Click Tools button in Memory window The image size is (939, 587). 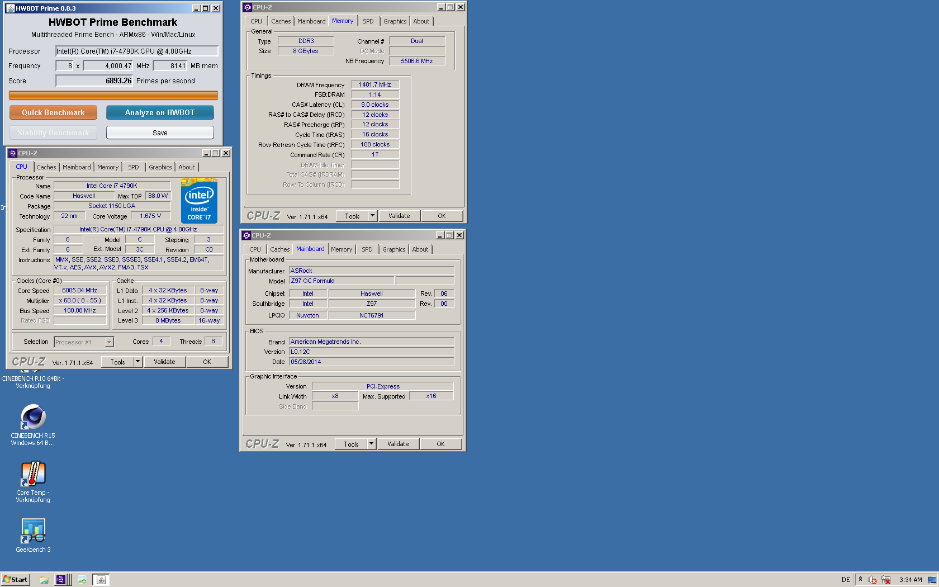click(352, 216)
